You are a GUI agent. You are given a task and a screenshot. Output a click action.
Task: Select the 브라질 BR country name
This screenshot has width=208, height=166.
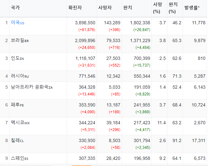(x=20, y=40)
